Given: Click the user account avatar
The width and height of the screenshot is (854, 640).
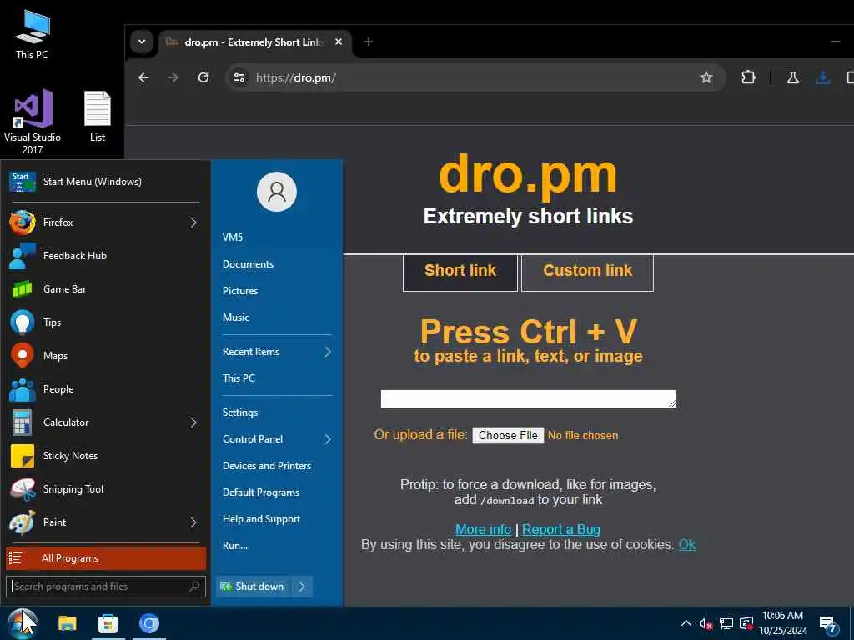Looking at the screenshot, I should (277, 192).
